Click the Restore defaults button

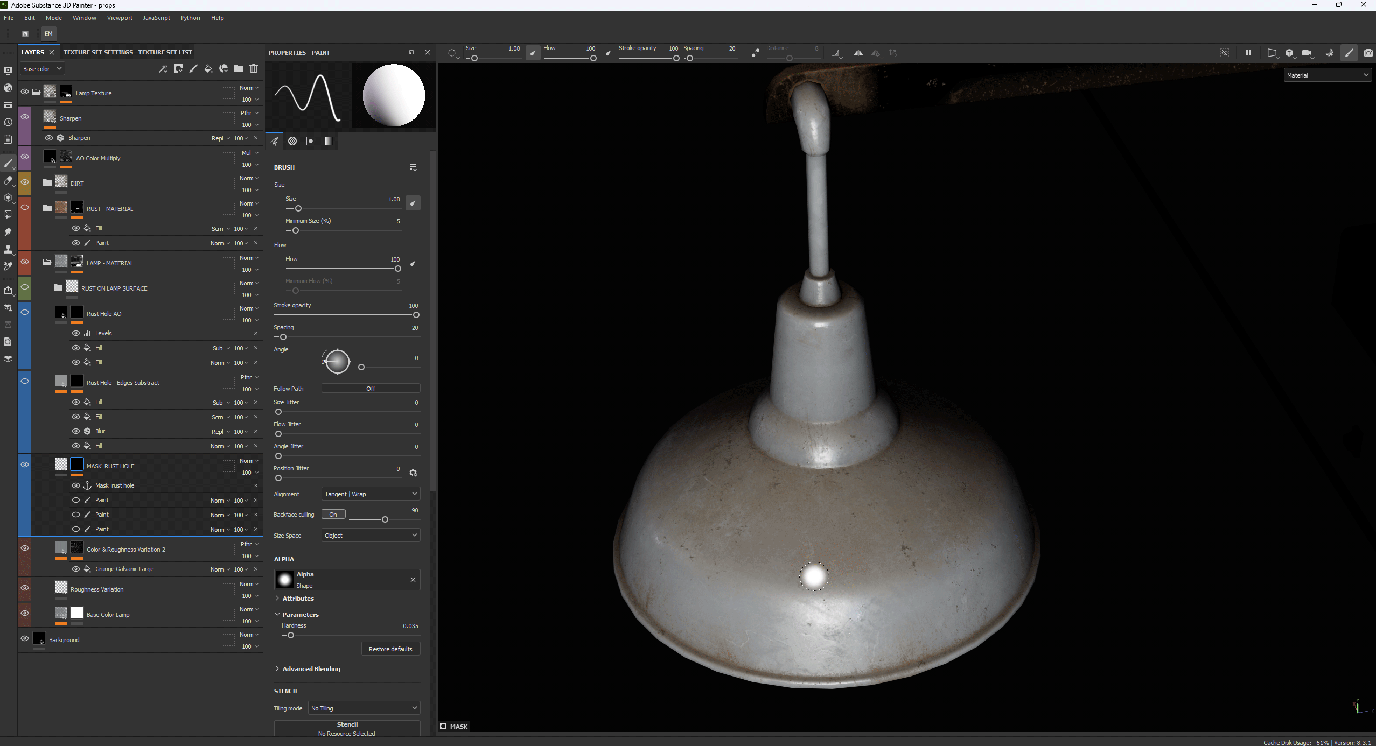pos(390,649)
